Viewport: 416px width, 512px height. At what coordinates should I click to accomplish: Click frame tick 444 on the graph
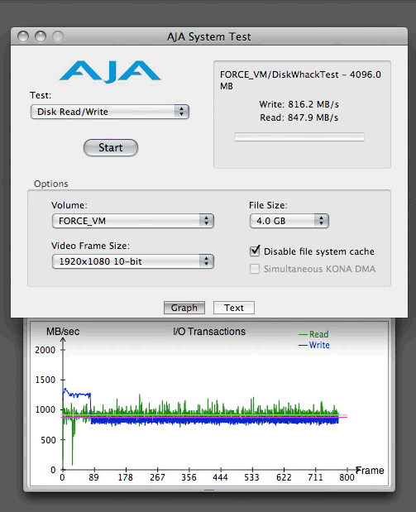220,477
